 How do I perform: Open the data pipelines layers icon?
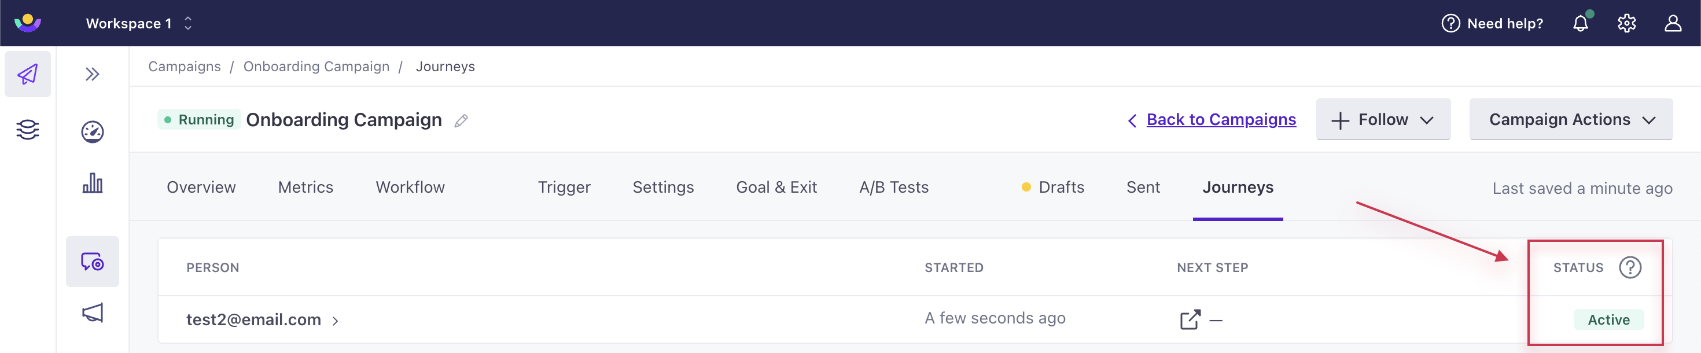coord(28,130)
